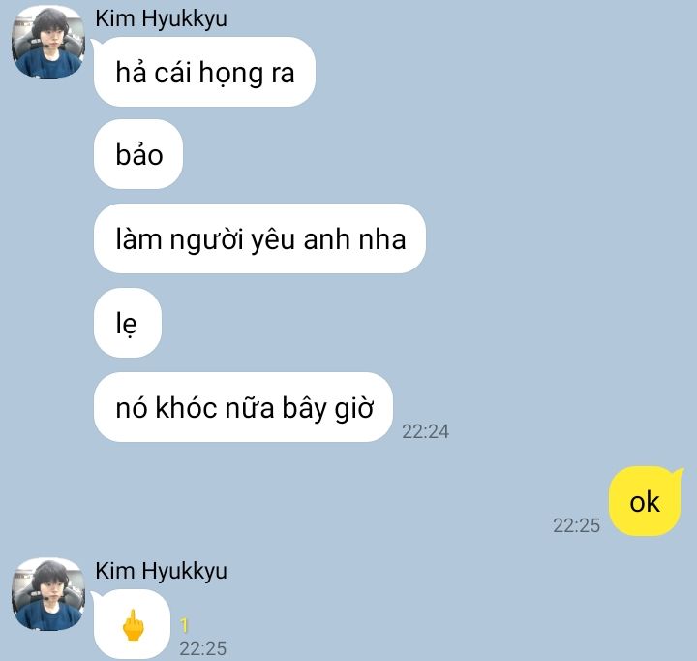This screenshot has width=697, height=661.
Task: Tap the top Kim Hyukkyu sender name
Action: pos(161,19)
